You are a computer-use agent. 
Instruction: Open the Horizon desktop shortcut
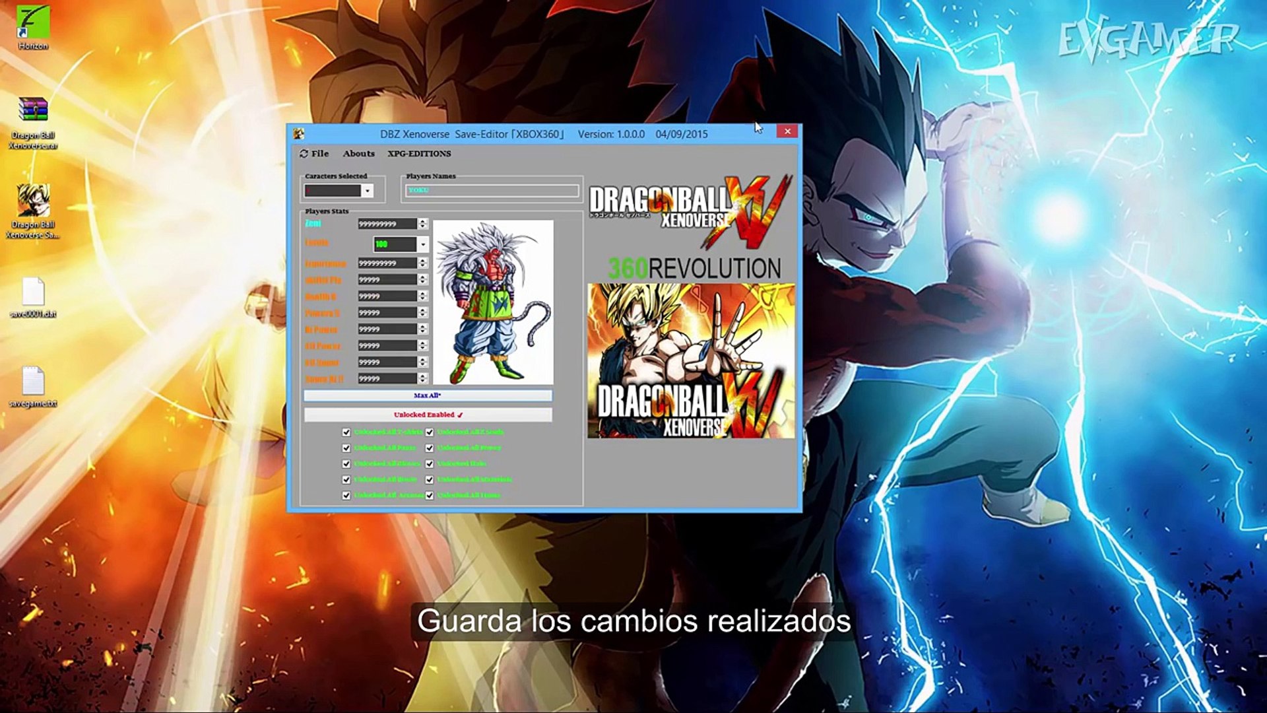click(32, 23)
